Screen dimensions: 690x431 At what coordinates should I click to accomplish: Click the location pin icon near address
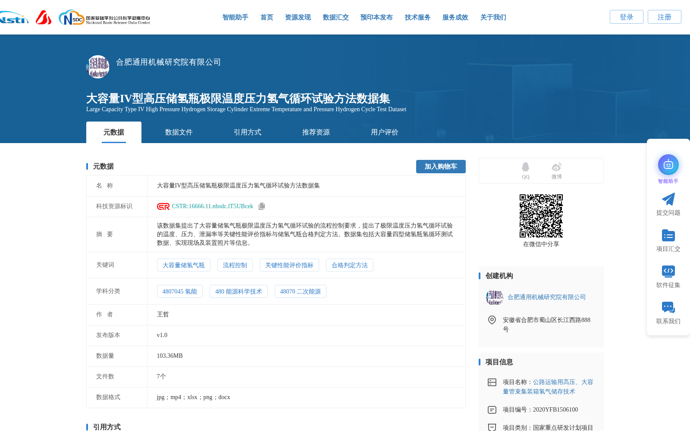pos(492,320)
